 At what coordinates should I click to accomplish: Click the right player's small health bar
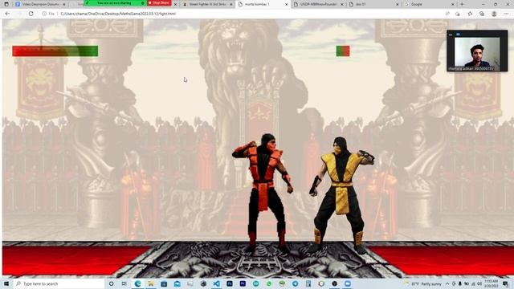[343, 51]
